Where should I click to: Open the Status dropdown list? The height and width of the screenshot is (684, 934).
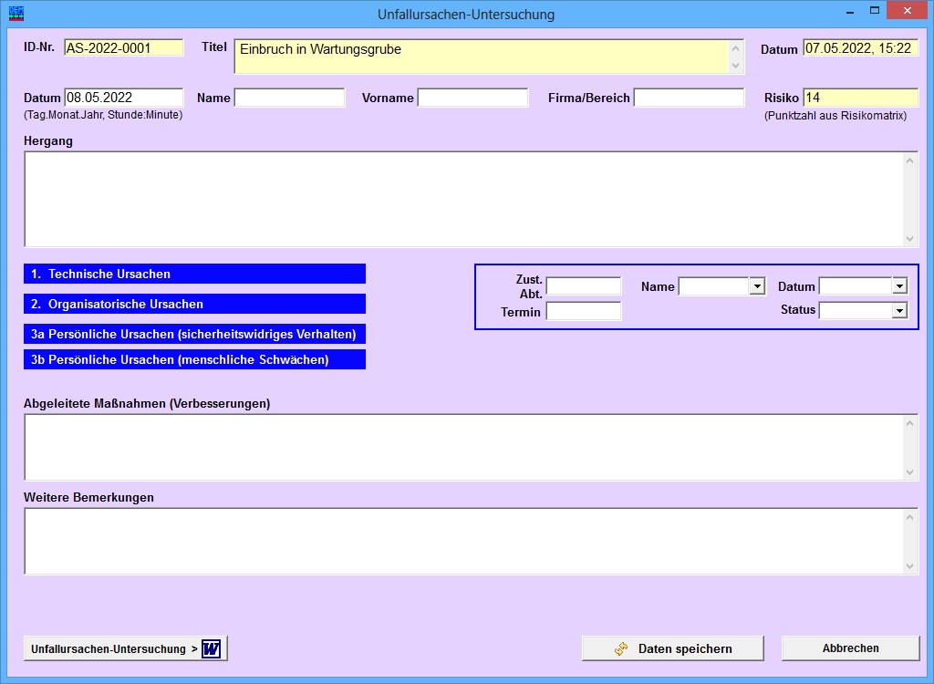coord(899,310)
